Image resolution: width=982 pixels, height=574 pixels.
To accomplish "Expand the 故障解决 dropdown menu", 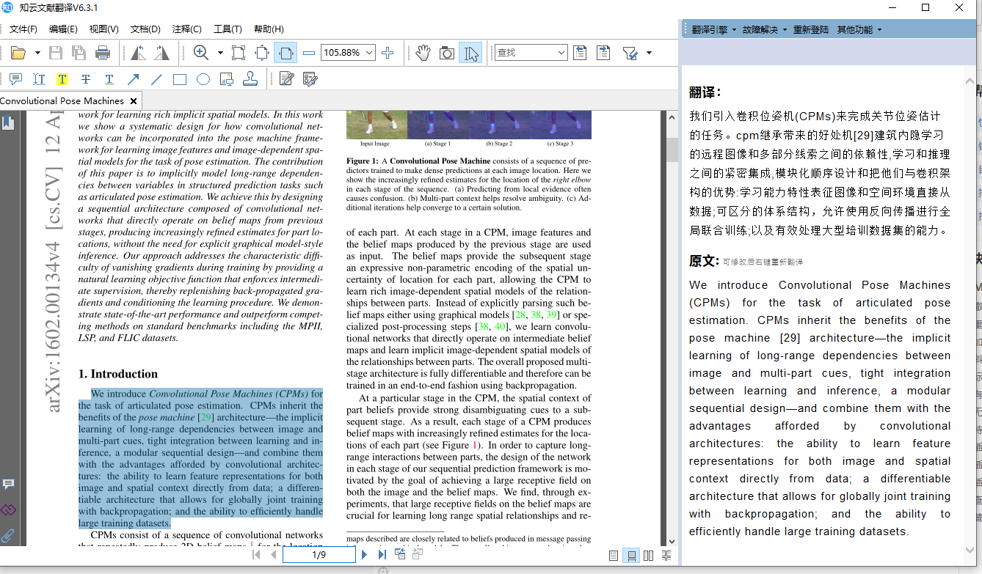I will [x=765, y=30].
